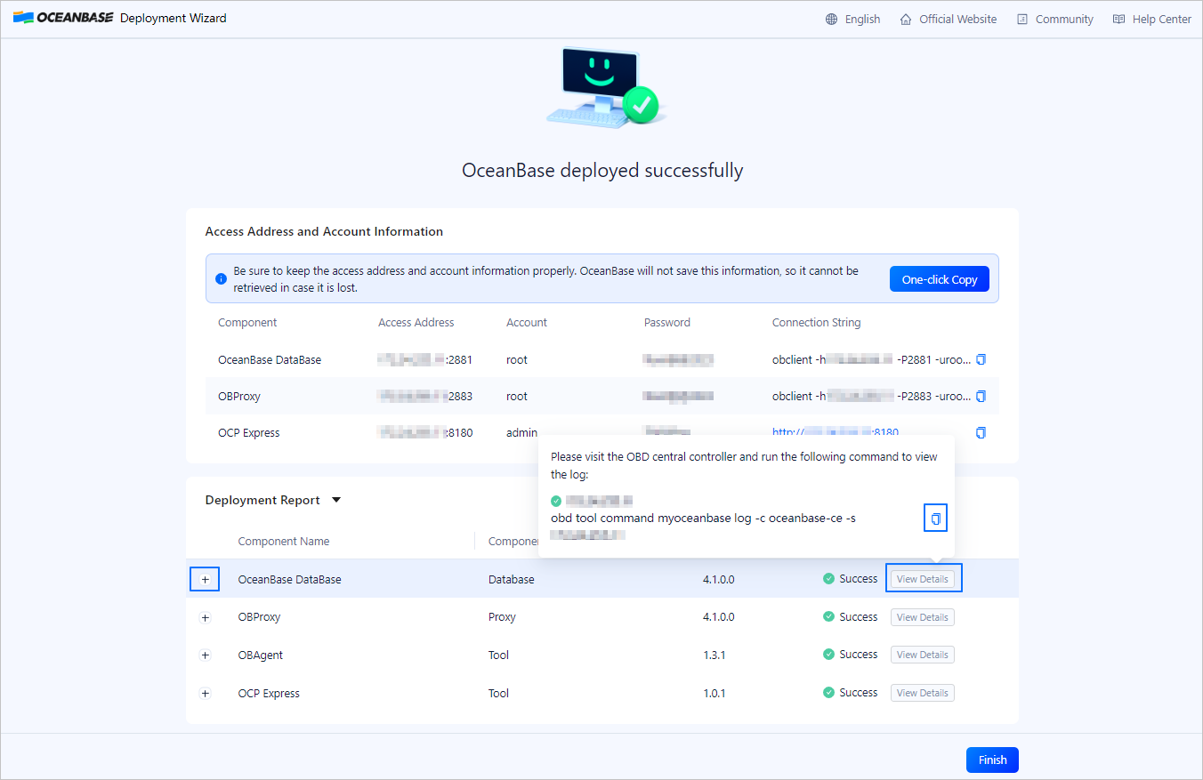The width and height of the screenshot is (1203, 780).
Task: View Details for OCP Express
Action: click(x=922, y=693)
